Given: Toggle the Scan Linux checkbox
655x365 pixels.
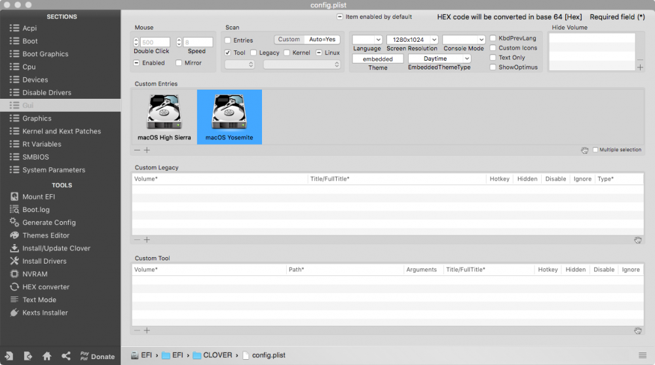Looking at the screenshot, I should (x=319, y=52).
